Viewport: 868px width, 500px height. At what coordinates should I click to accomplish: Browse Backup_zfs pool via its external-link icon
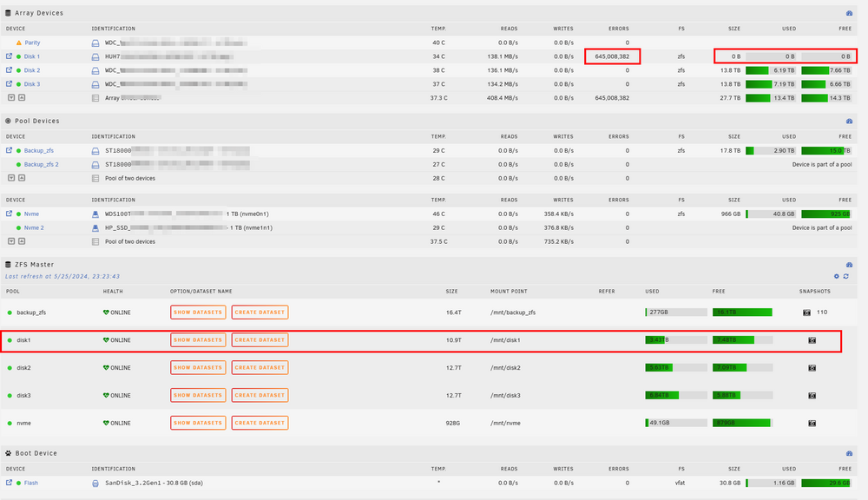[x=9, y=150]
